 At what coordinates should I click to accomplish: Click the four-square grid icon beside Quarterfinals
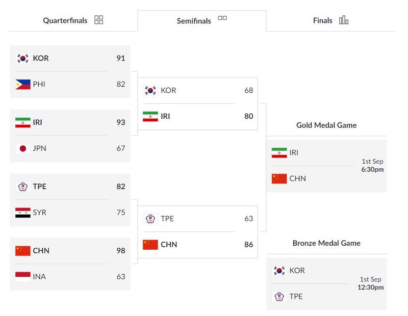click(98, 20)
